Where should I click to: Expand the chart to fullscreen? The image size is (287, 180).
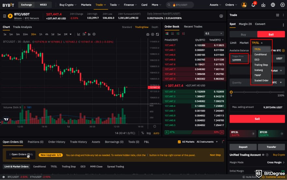click(158, 34)
